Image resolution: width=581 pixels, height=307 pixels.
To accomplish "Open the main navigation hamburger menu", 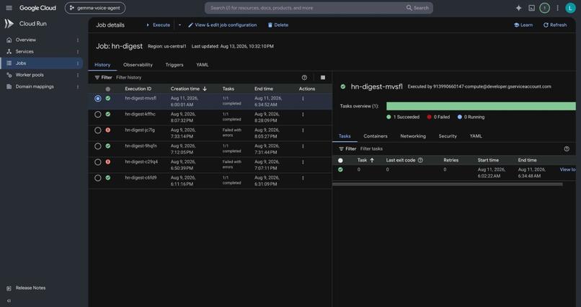I will (x=9, y=8).
